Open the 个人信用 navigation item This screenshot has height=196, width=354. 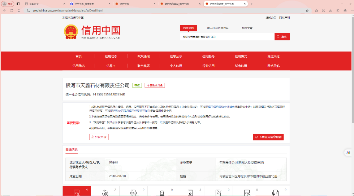click(x=176, y=66)
